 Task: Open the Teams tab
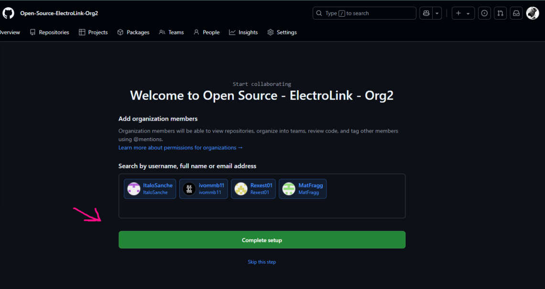click(171, 32)
